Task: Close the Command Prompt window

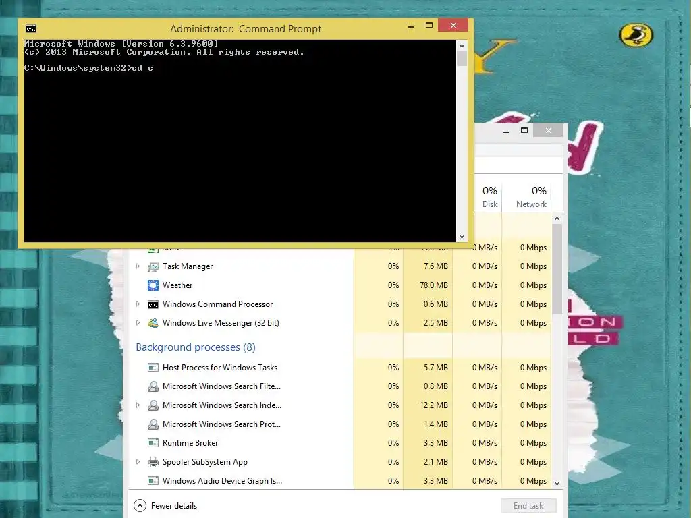Action: (x=453, y=26)
